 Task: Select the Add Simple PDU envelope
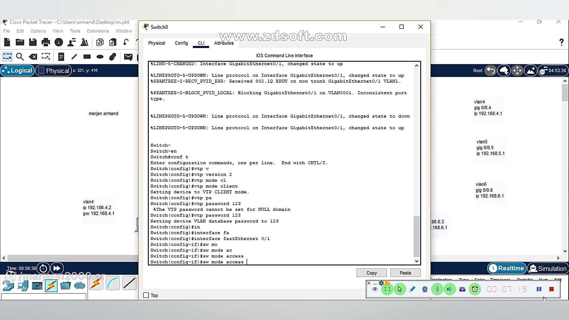point(128,57)
